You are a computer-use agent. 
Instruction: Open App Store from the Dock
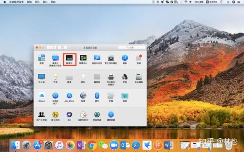(x=37, y=145)
